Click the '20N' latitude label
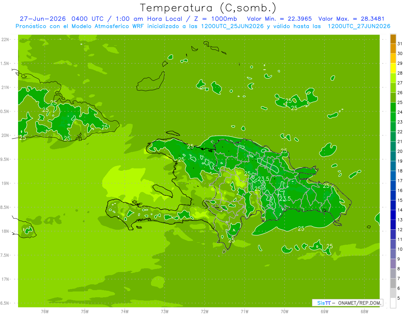409x316 pixels. click(5, 135)
